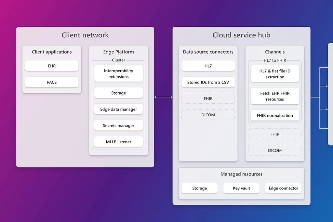Screen dimensions: 333x222
Task: Click the Cloud service hub heading
Action: click(242, 35)
